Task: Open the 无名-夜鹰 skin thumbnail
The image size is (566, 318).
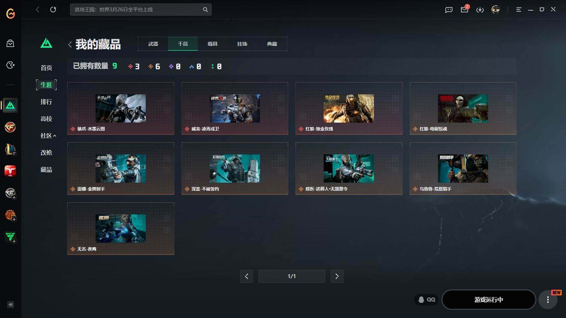Action: click(x=121, y=229)
